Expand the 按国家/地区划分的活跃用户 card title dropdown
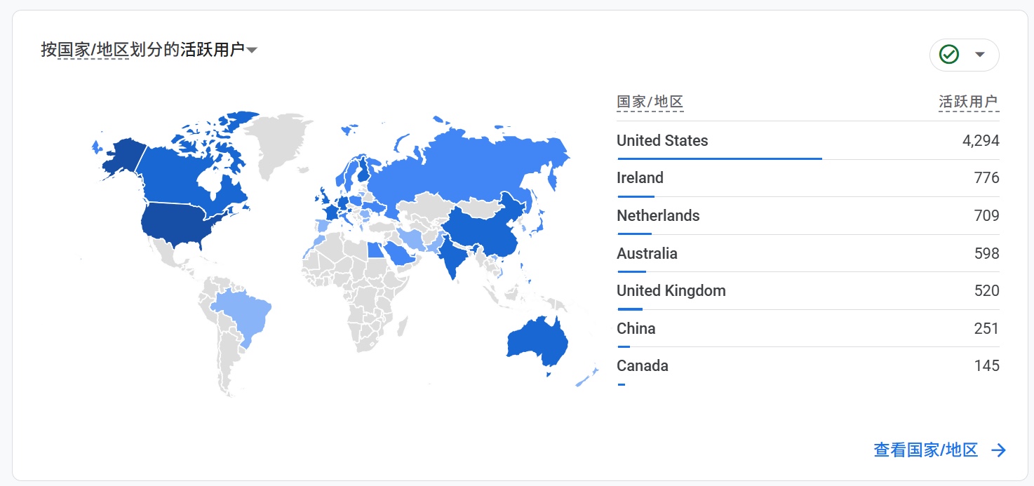The width and height of the screenshot is (1034, 486). pyautogui.click(x=253, y=50)
